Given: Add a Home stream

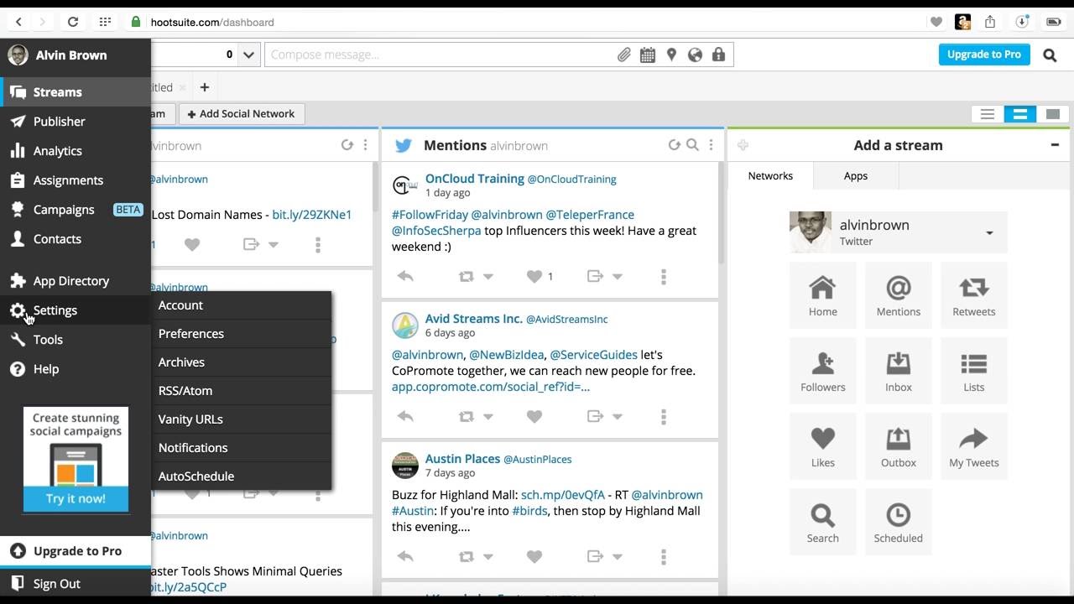Looking at the screenshot, I should coord(823,295).
